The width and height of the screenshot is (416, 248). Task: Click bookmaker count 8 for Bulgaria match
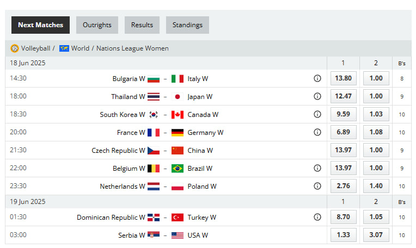point(402,79)
